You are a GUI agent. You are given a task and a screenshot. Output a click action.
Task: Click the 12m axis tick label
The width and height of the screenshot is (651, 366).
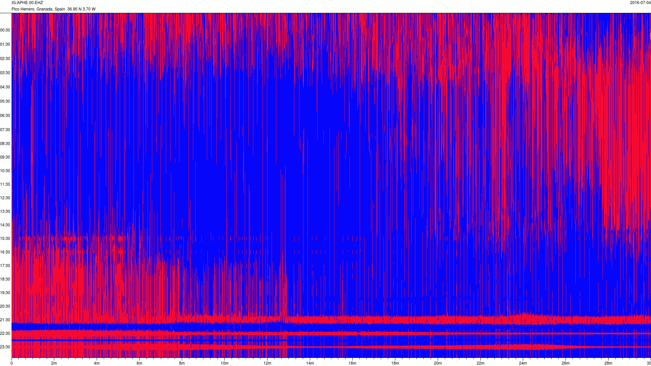267,363
